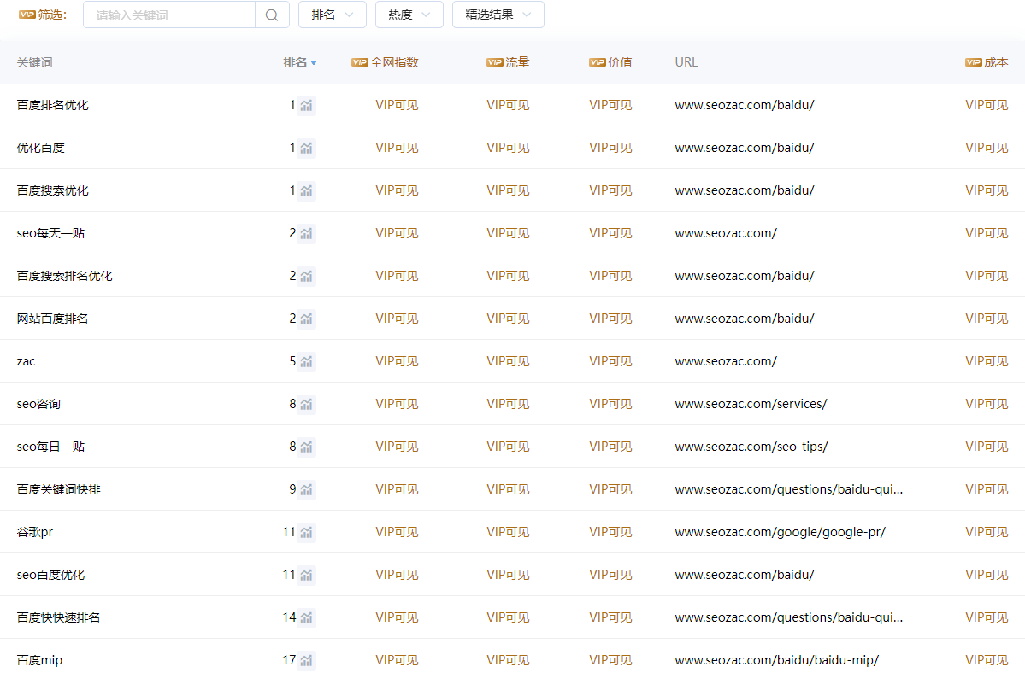Click VIP badge in 成本 header
Viewport: 1025px width, 684px height.
[x=974, y=62]
